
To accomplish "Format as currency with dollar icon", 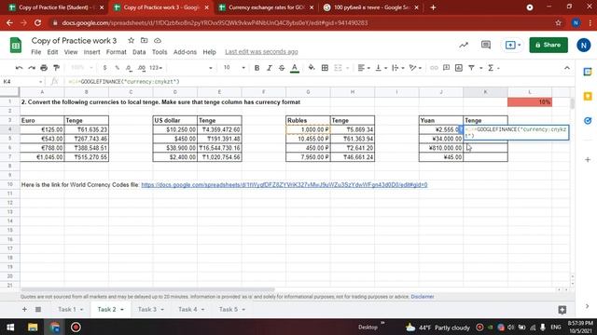I will click(x=104, y=68).
